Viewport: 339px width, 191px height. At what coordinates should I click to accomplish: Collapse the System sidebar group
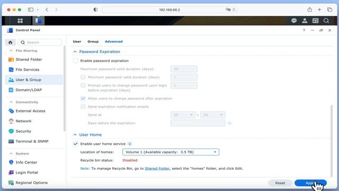pos(11,153)
